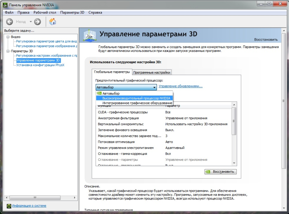Select Режим управления электропитанием row
Viewport: 289px width, 214px height.
tap(164, 148)
